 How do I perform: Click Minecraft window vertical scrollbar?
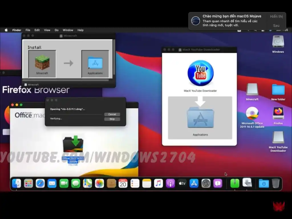[114, 57]
